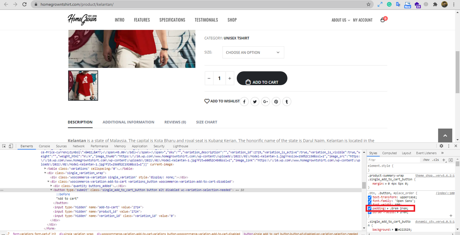Uncheck the padding property checkbox
Image resolution: width=460 pixels, height=235 pixels.
370,208
